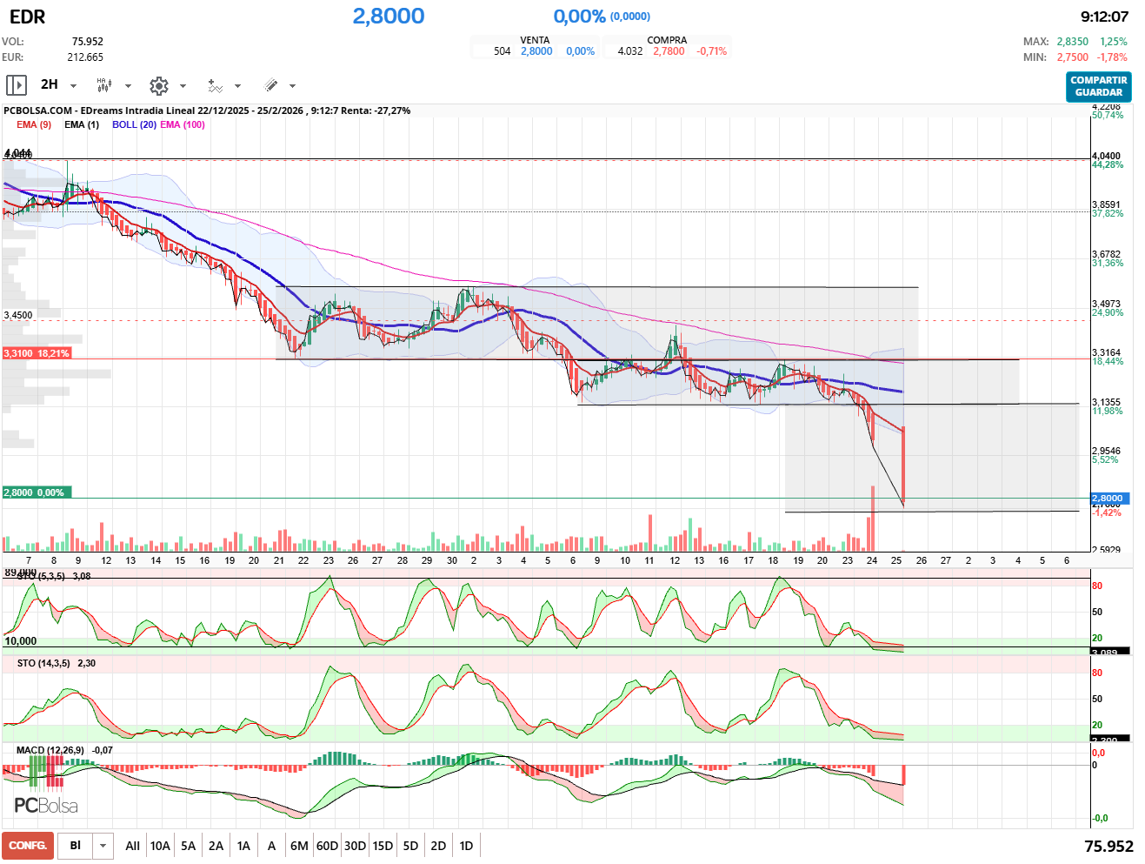Select the 6M time range
The height and width of the screenshot is (864, 1145).
[299, 846]
